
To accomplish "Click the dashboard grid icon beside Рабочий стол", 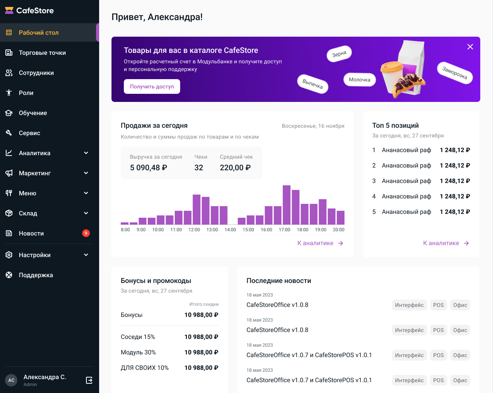I will pyautogui.click(x=9, y=32).
